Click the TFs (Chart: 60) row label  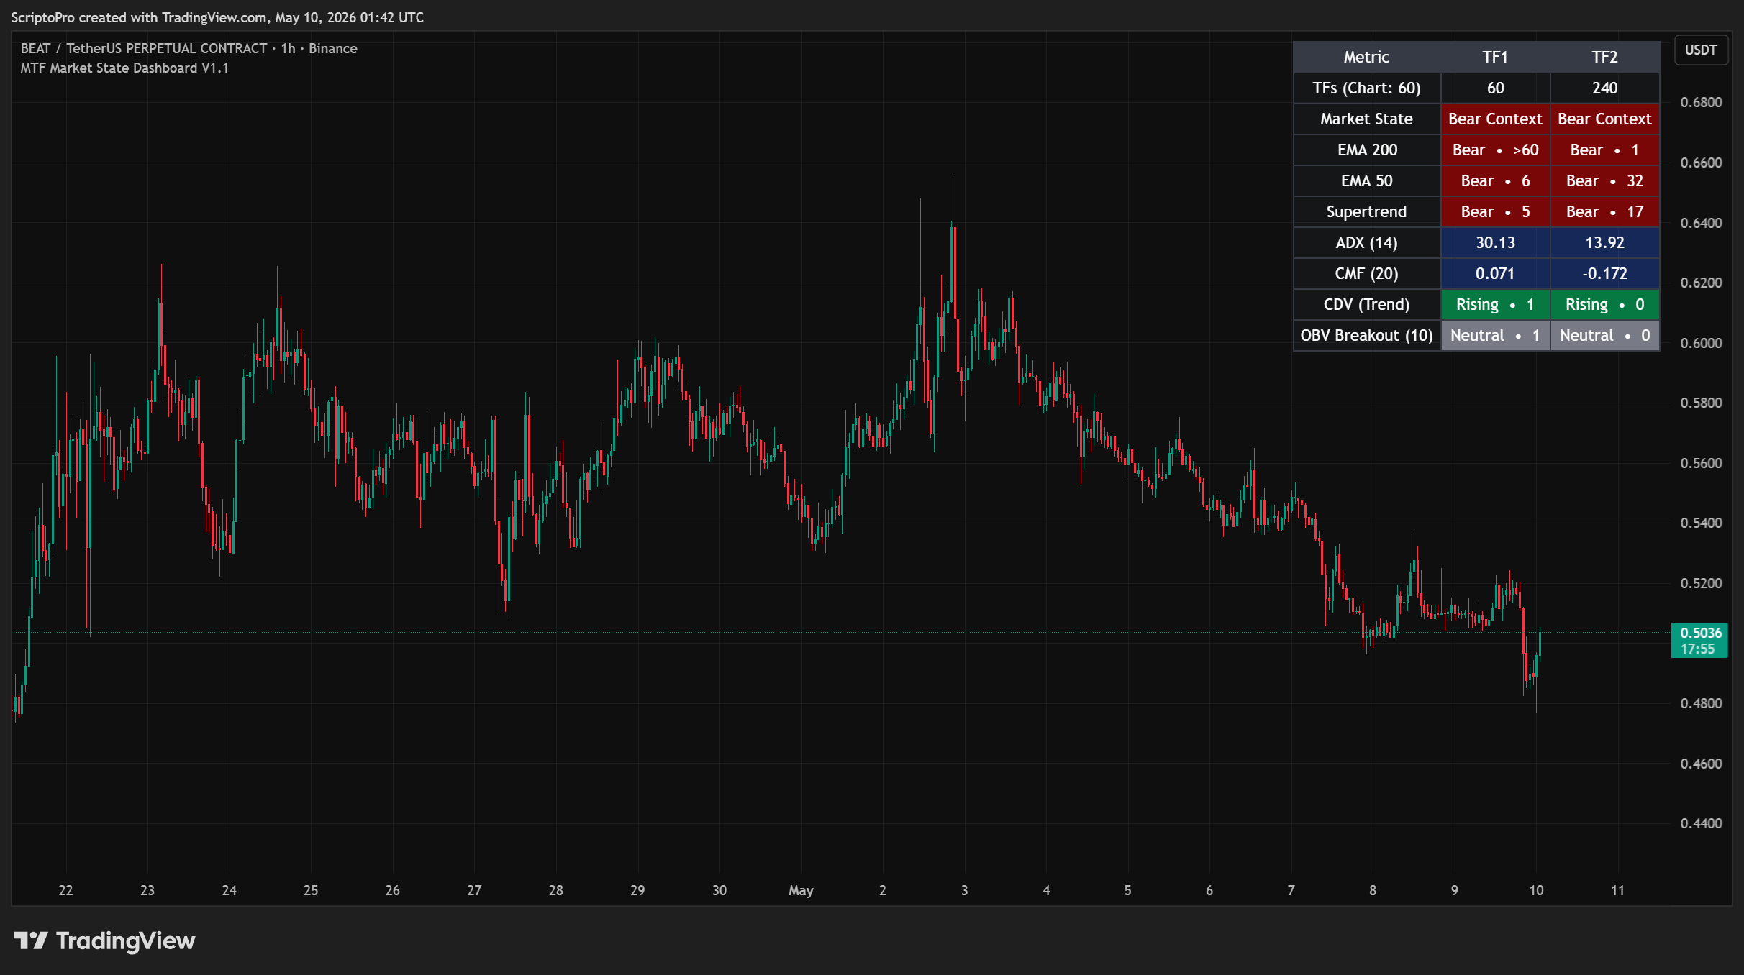pyautogui.click(x=1366, y=88)
